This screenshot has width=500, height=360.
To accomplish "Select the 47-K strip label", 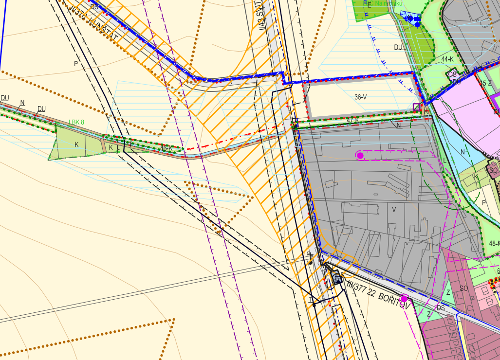I will (352, 120).
